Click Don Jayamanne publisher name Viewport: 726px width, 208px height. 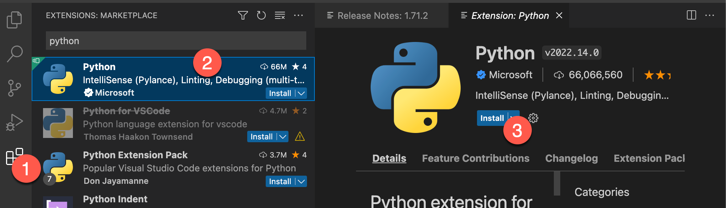(x=116, y=181)
